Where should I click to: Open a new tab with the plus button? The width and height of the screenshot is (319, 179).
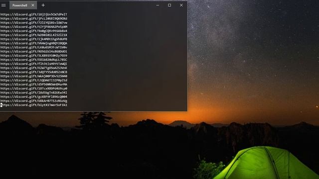click(43, 5)
